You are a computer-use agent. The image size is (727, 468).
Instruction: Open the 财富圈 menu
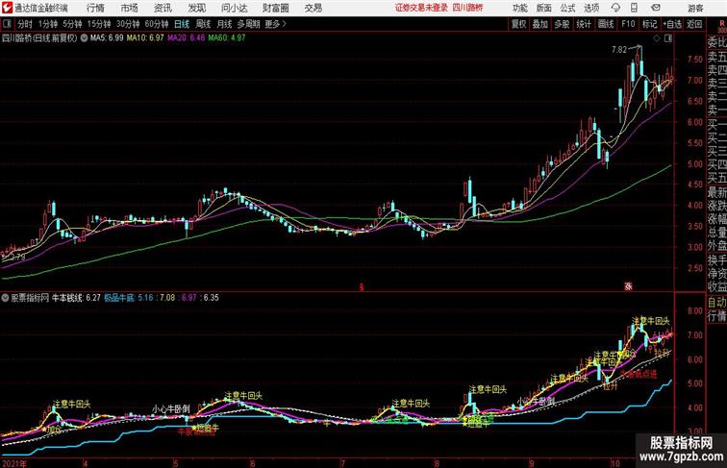pos(275,8)
